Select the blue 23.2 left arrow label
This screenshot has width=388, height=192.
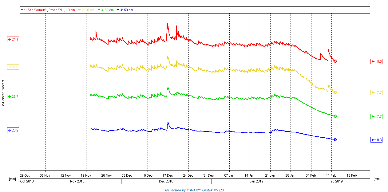coord(13,130)
